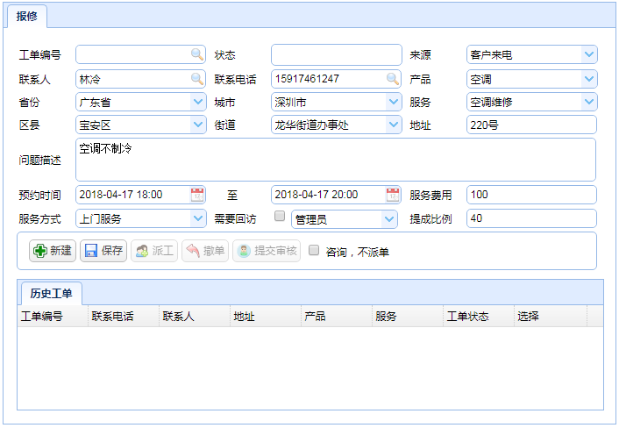Expand the 城市 dropdown showing 深圳市
Image resolution: width=619 pixels, height=428 pixels.
click(x=393, y=102)
